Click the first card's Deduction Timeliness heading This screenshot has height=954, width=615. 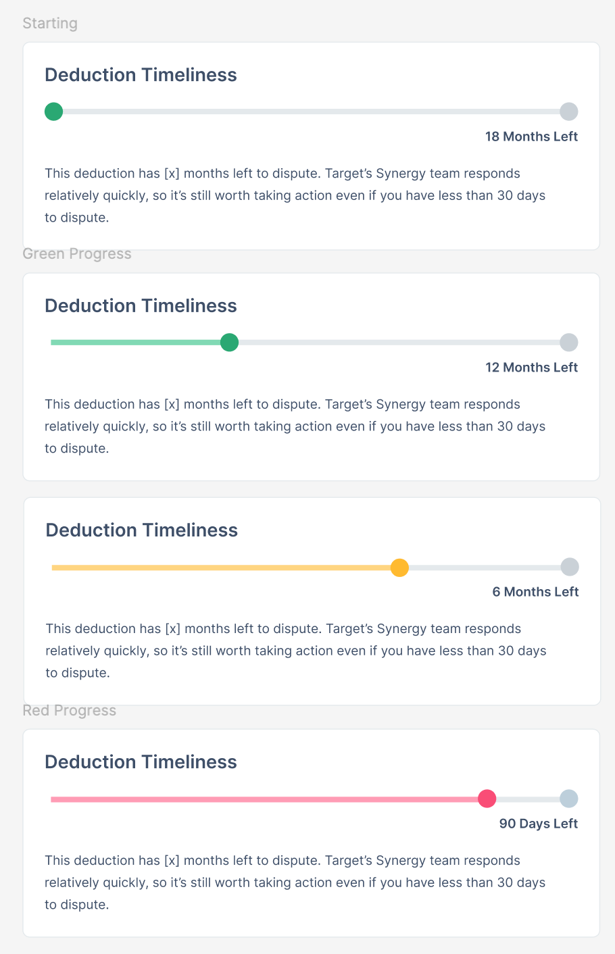(x=141, y=75)
